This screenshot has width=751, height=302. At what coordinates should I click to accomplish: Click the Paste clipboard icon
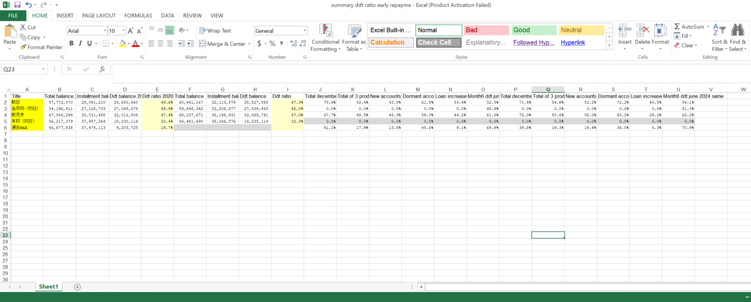click(10, 31)
